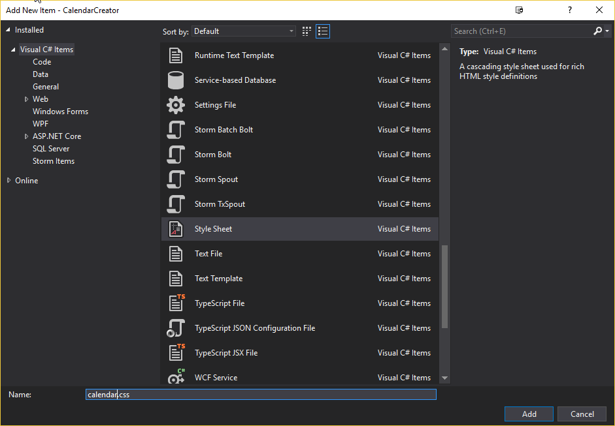Select the SQL Server category

[51, 149]
